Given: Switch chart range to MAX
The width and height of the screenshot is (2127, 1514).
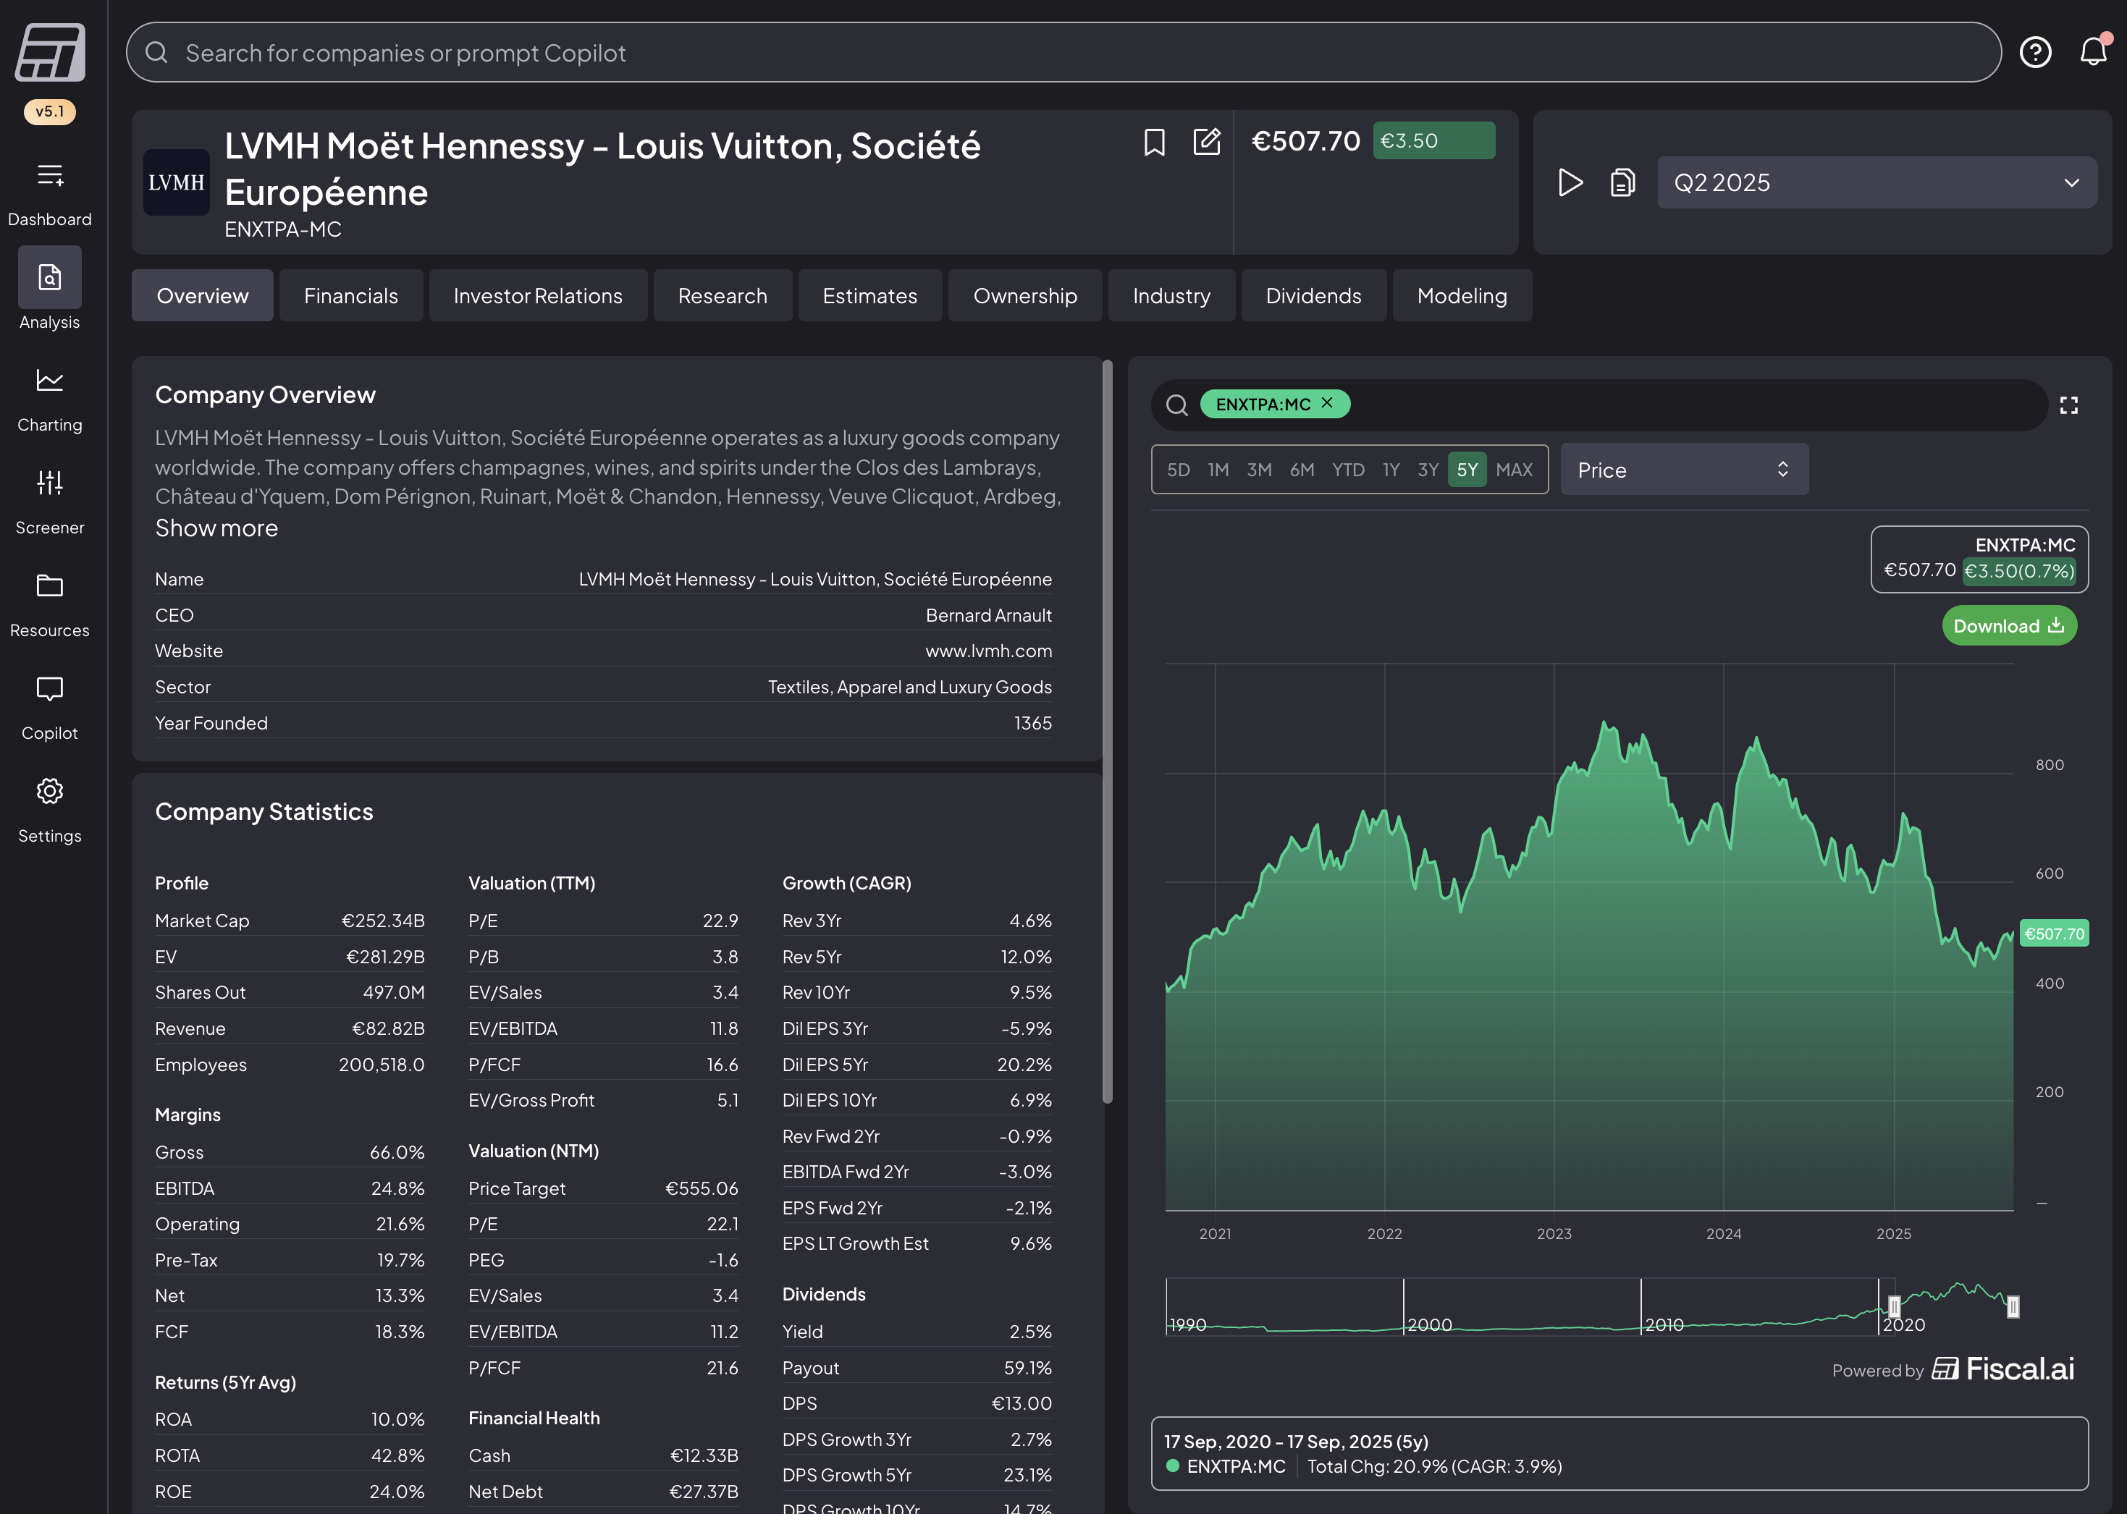Looking at the screenshot, I should tap(1513, 470).
